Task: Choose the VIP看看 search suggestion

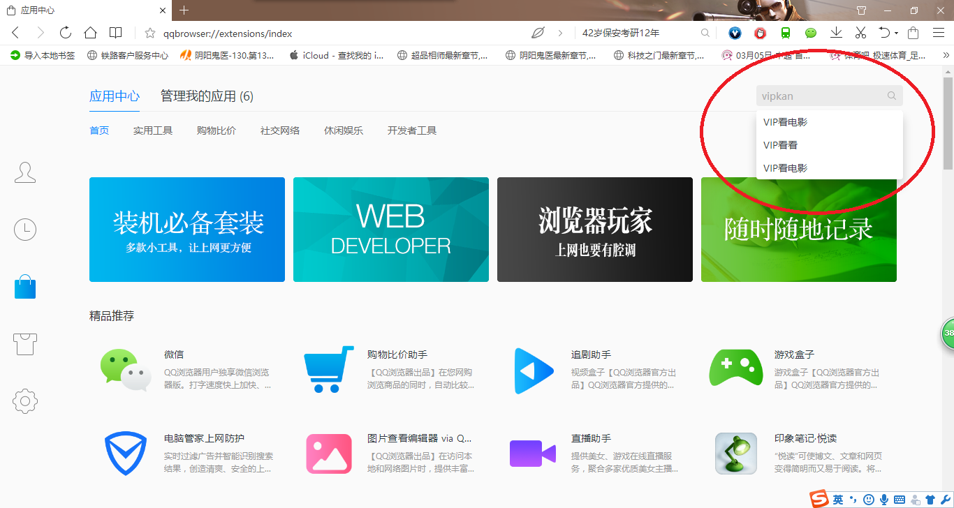Action: point(830,145)
